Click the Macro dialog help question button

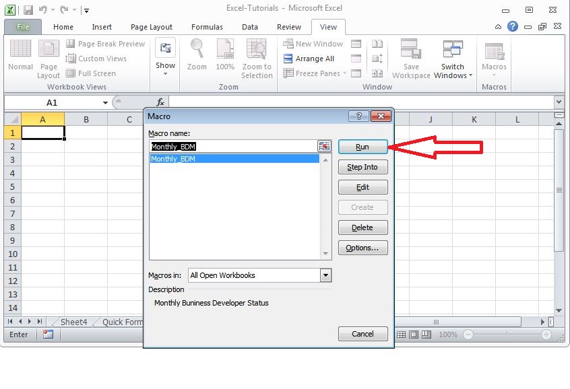pos(358,116)
